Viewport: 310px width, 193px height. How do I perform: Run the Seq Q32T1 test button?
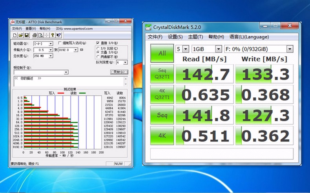pyautogui.click(x=162, y=74)
